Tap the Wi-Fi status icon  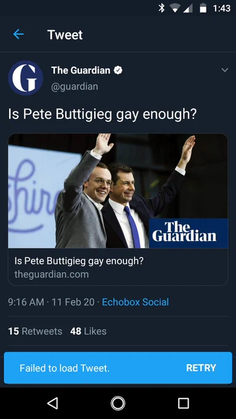point(175,9)
